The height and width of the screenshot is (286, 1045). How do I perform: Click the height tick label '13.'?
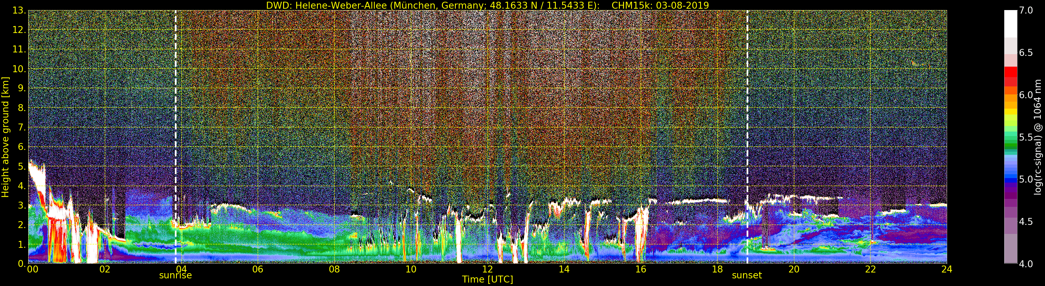tap(19, 10)
